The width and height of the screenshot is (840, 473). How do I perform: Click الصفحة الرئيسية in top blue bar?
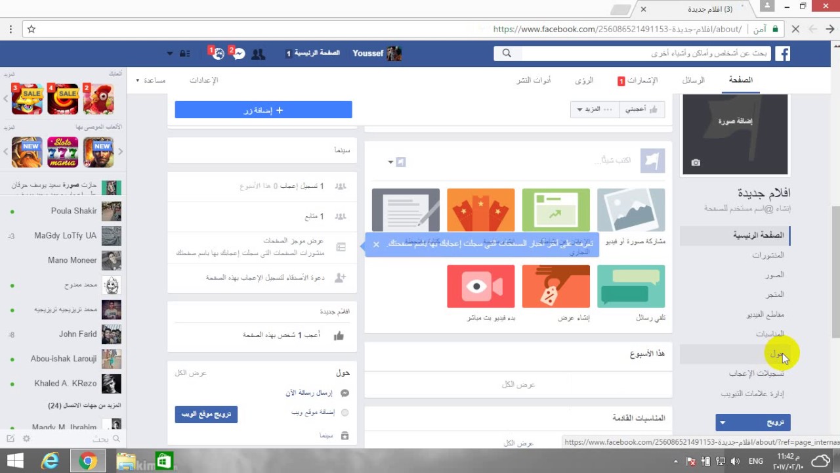(316, 53)
